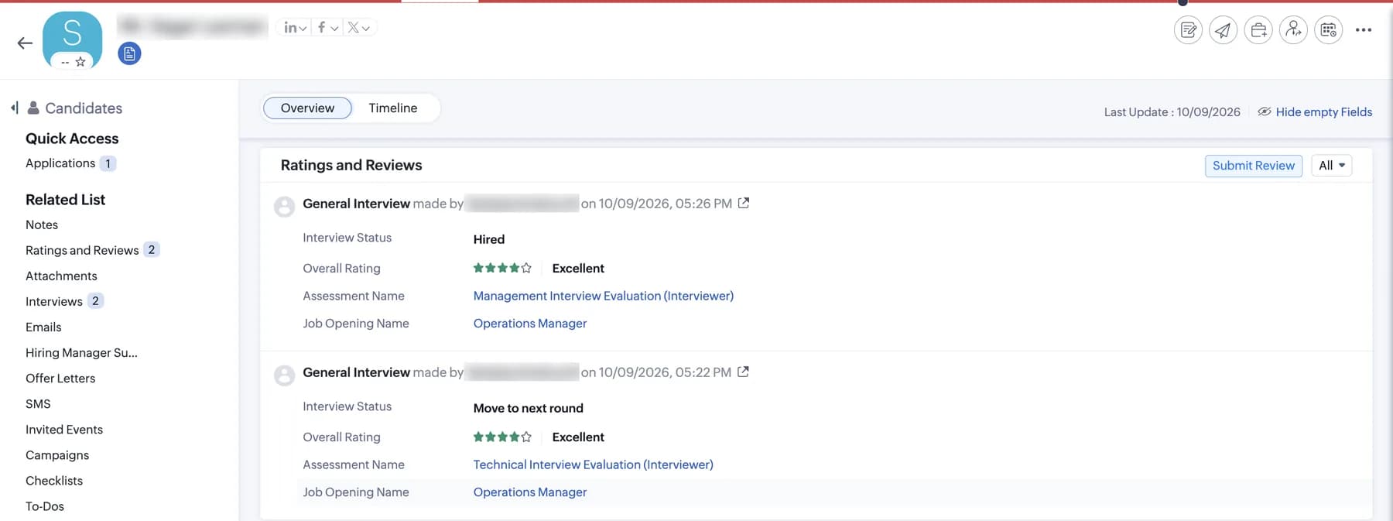Go back using the left arrow
Image resolution: width=1393 pixels, height=521 pixels.
point(25,43)
